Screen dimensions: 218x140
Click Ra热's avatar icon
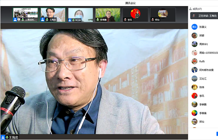point(194,61)
